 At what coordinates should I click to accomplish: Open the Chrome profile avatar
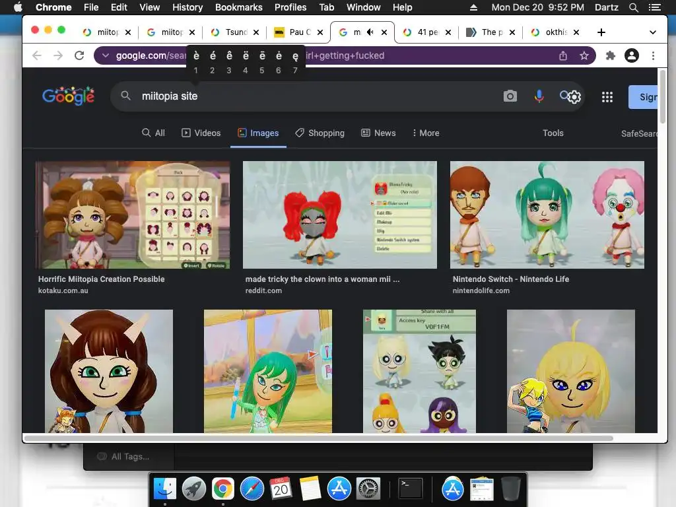pyautogui.click(x=632, y=55)
